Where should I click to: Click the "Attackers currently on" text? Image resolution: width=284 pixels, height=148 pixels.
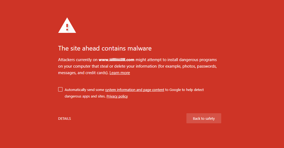tap(78, 60)
